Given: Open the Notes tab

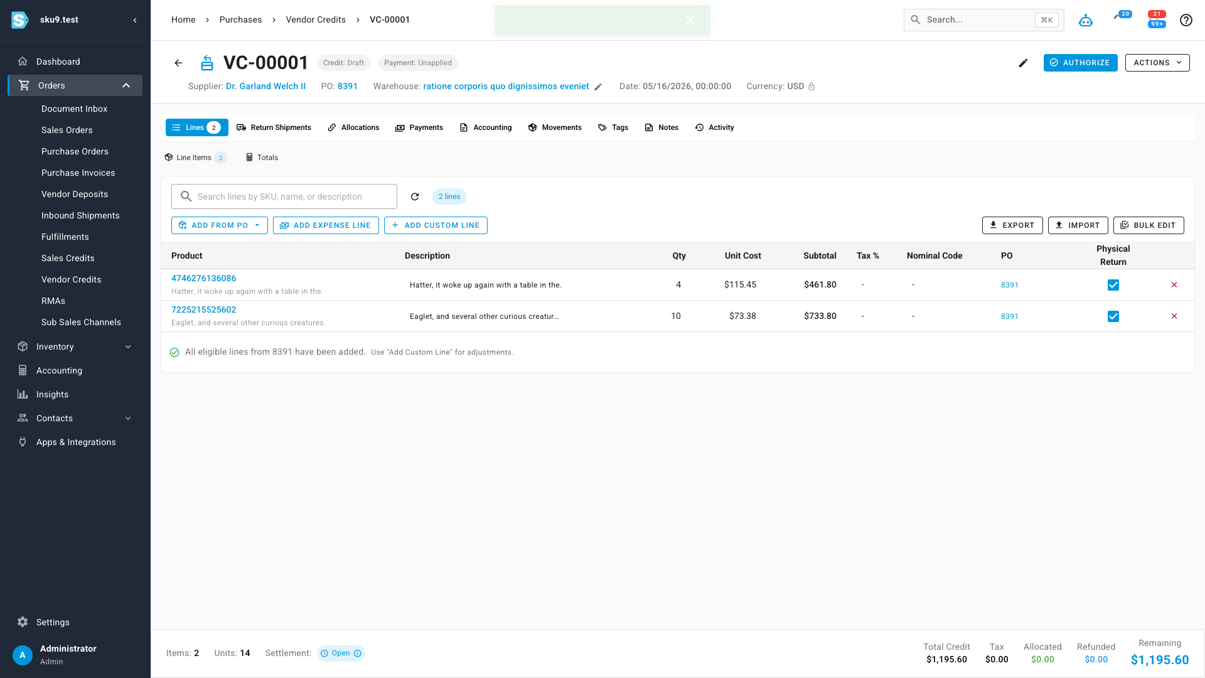Looking at the screenshot, I should (661, 127).
